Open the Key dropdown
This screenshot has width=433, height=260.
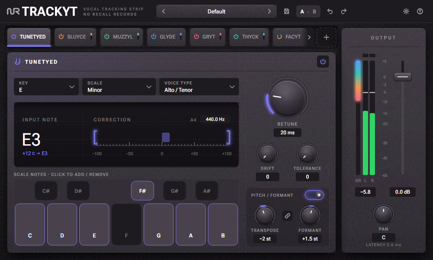tap(46, 87)
